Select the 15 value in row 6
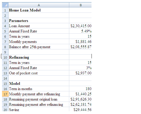This screenshot has height=114, width=141. pos(80,36)
